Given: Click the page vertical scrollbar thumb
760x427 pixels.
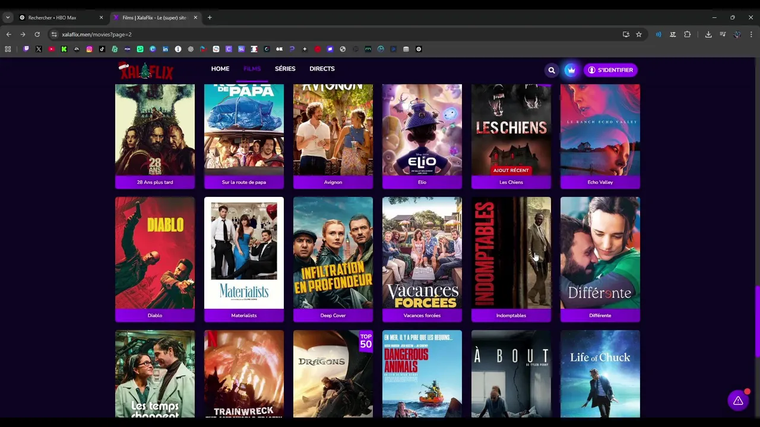Looking at the screenshot, I should (x=757, y=321).
